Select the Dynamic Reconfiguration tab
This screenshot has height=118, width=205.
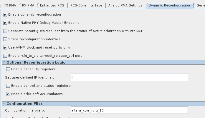169,5
